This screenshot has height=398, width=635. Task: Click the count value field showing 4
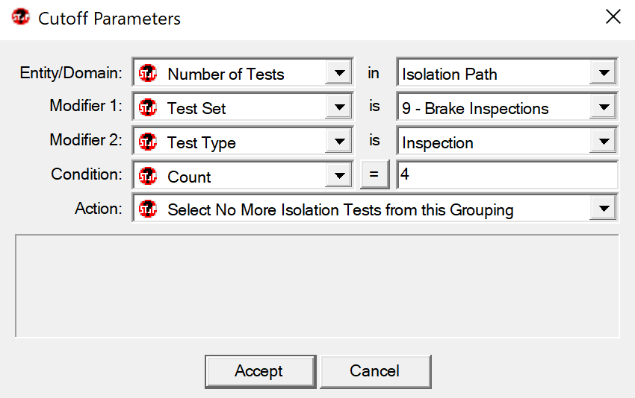pos(507,174)
